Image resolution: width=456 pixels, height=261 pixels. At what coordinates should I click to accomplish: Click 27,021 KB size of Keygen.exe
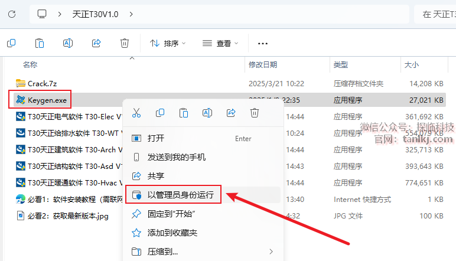426,100
